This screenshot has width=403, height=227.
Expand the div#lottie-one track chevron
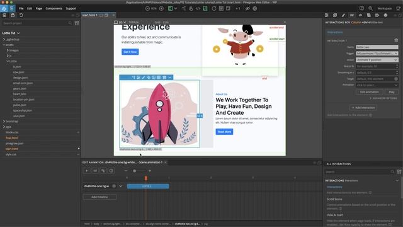coord(120,186)
